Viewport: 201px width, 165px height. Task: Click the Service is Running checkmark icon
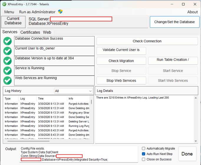coord(8,71)
